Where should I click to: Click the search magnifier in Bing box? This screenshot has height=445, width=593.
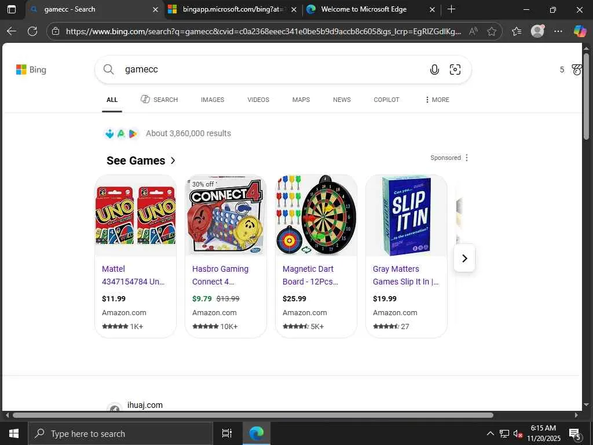pos(108,70)
